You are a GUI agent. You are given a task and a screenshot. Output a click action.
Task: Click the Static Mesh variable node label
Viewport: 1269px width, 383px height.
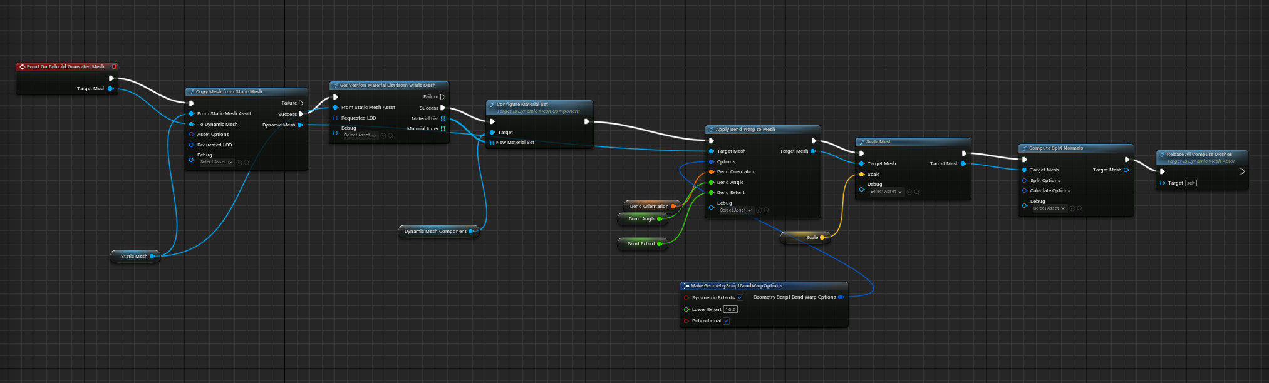[x=134, y=256]
